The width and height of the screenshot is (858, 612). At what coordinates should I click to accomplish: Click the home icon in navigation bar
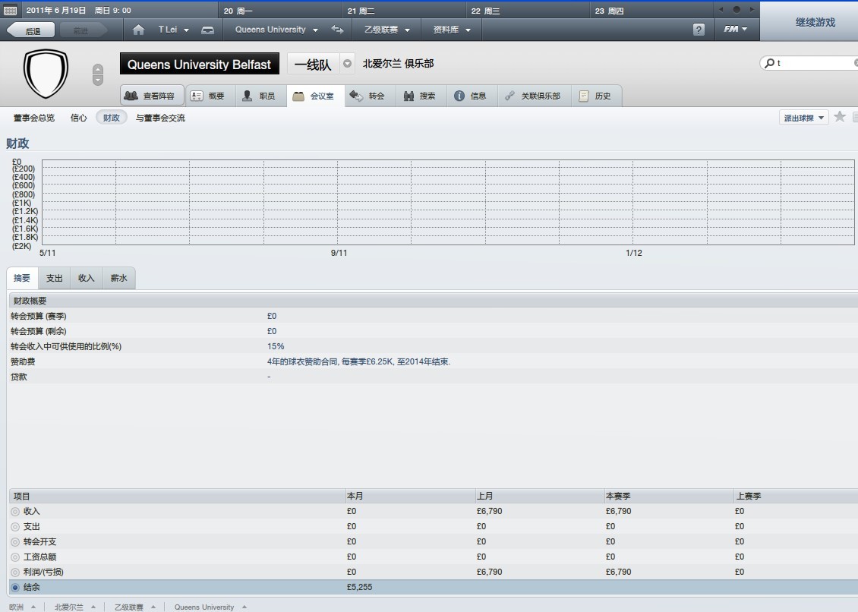[x=138, y=30]
